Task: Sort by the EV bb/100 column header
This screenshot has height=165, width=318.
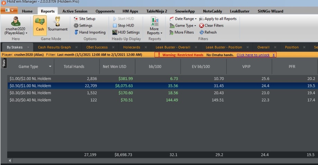Action: 201,66
